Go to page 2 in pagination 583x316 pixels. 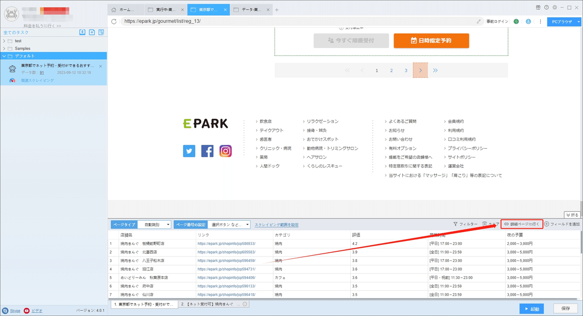click(391, 70)
